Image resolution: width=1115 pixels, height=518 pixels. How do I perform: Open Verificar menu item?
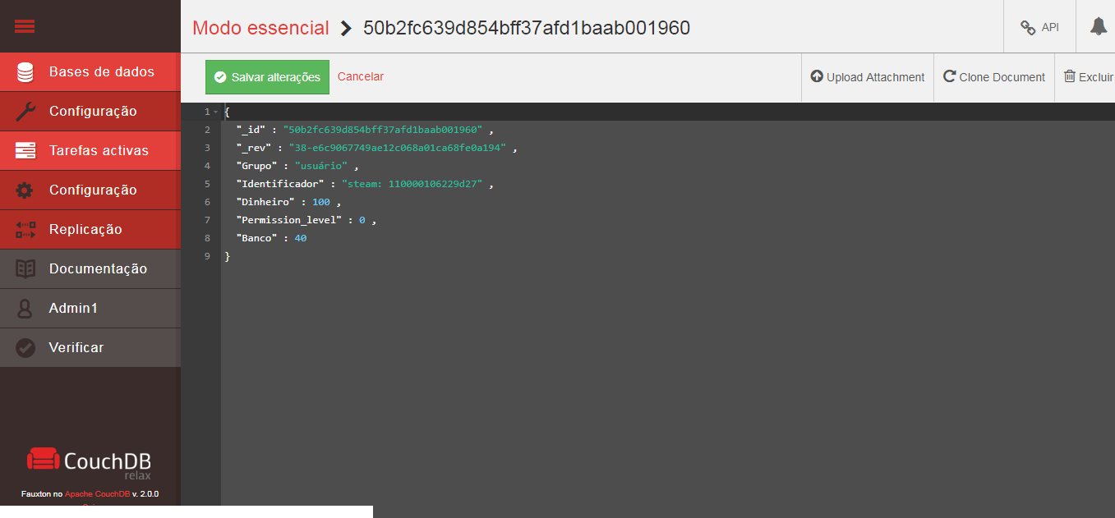click(x=90, y=348)
